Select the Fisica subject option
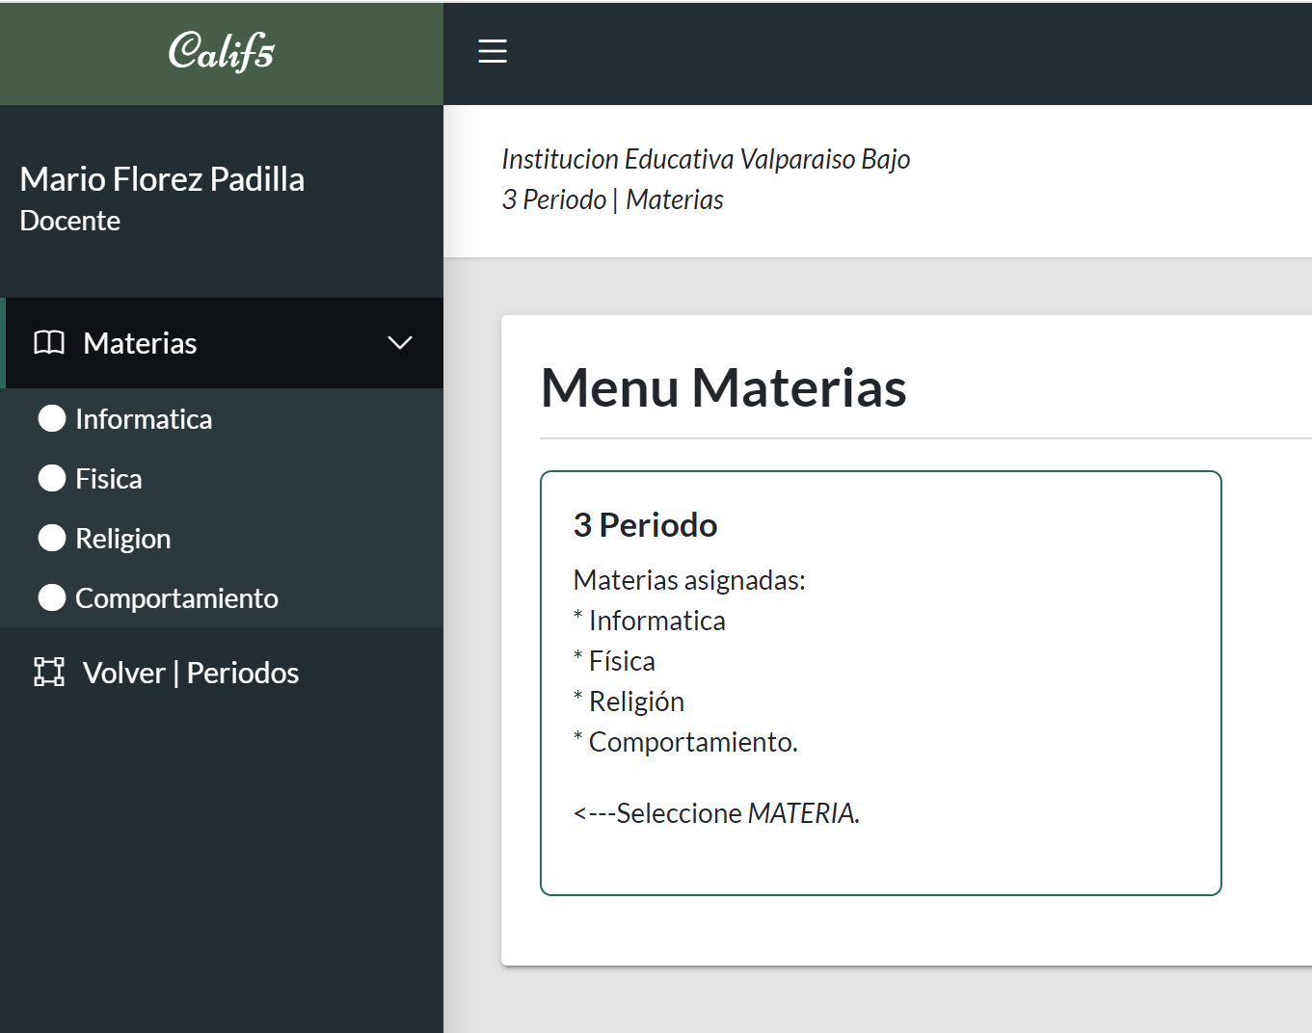This screenshot has width=1312, height=1033. [x=108, y=478]
